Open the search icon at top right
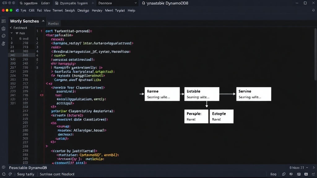Screen dimensions: 317x178 click(x=313, y=10)
